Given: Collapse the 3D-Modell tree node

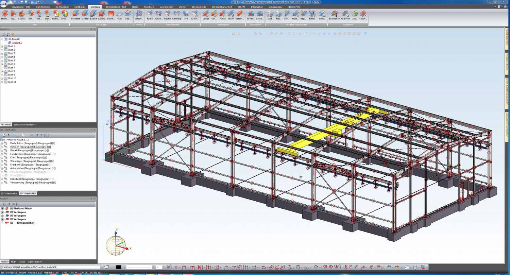Looking at the screenshot, I should pos(2,39).
